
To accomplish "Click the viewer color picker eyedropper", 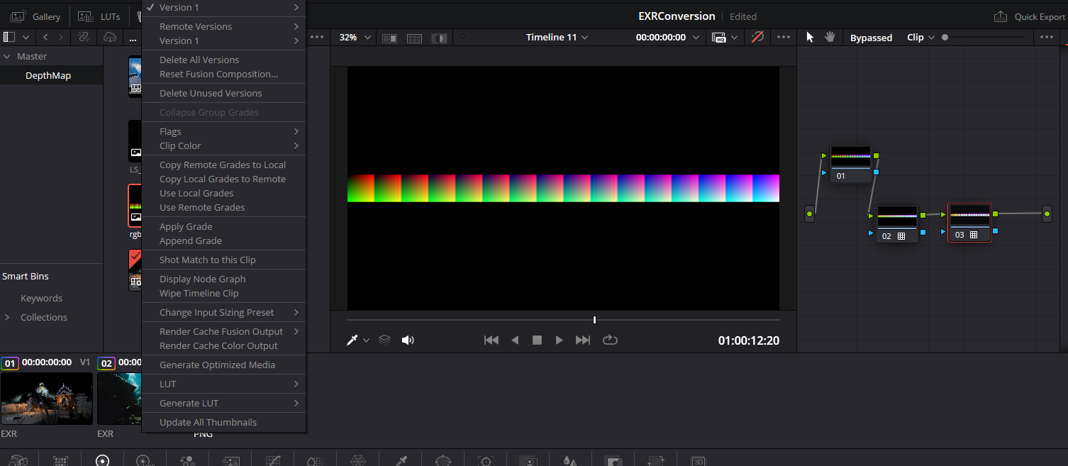I will [352, 340].
